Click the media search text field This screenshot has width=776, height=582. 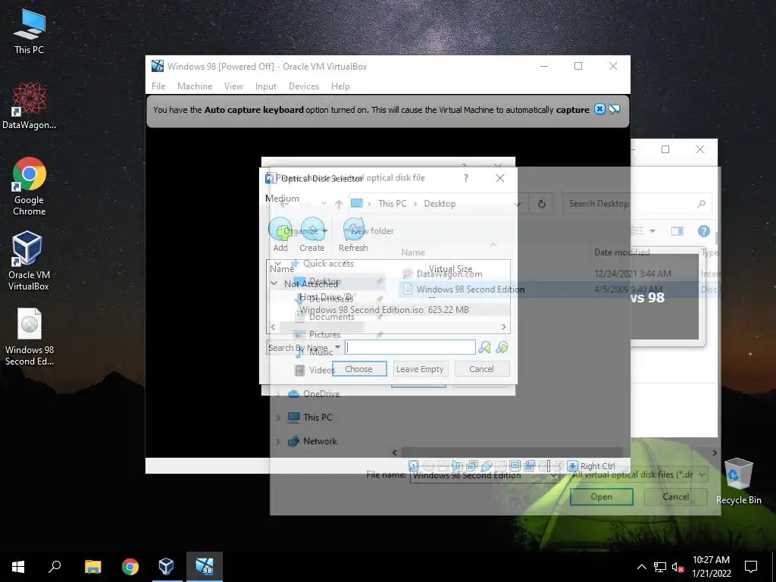pyautogui.click(x=410, y=347)
